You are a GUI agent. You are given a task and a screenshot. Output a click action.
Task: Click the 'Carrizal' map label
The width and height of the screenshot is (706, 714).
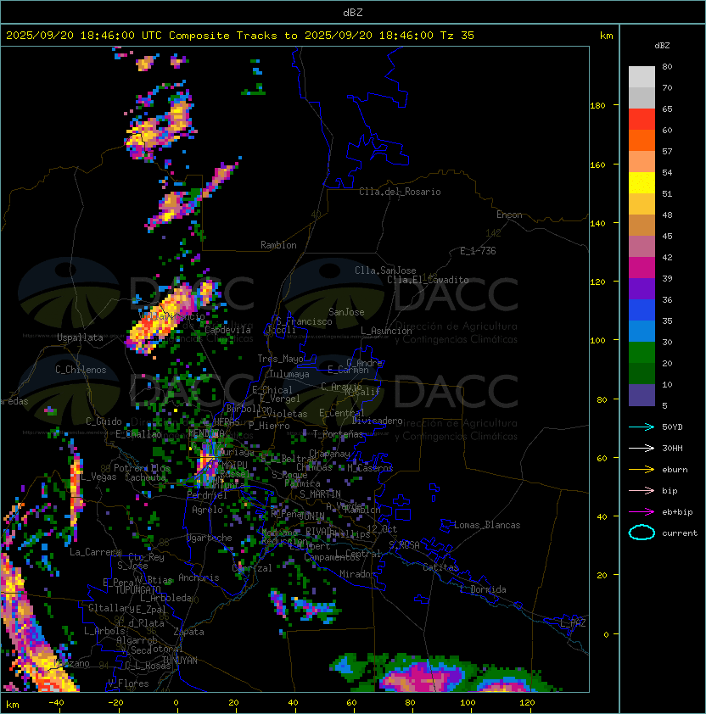(x=252, y=568)
